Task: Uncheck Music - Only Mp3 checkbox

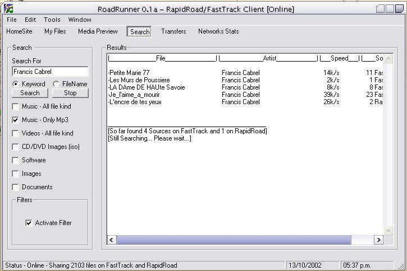Action: pos(16,120)
